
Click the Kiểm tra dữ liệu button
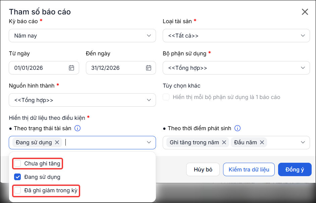click(x=249, y=169)
